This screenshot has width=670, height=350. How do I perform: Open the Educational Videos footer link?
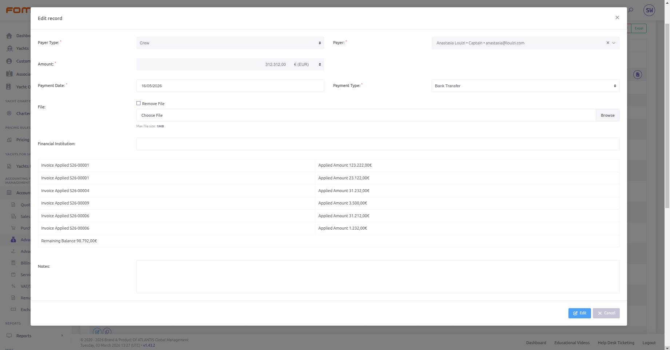coord(572,343)
